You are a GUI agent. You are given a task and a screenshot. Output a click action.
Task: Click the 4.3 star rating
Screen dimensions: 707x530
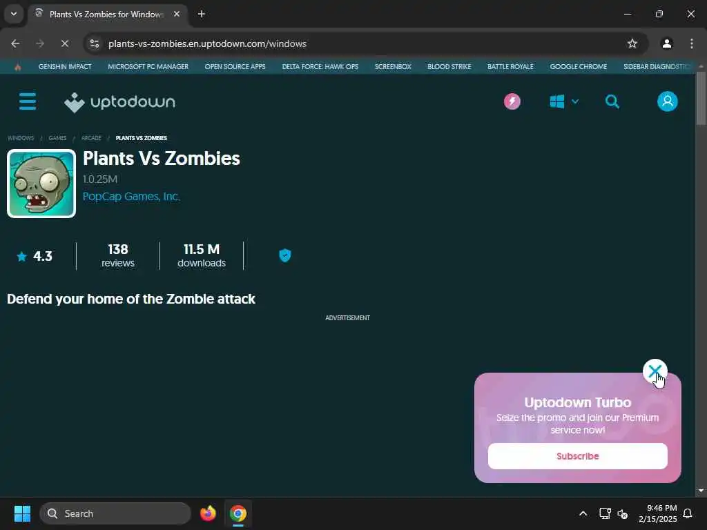[x=35, y=257]
